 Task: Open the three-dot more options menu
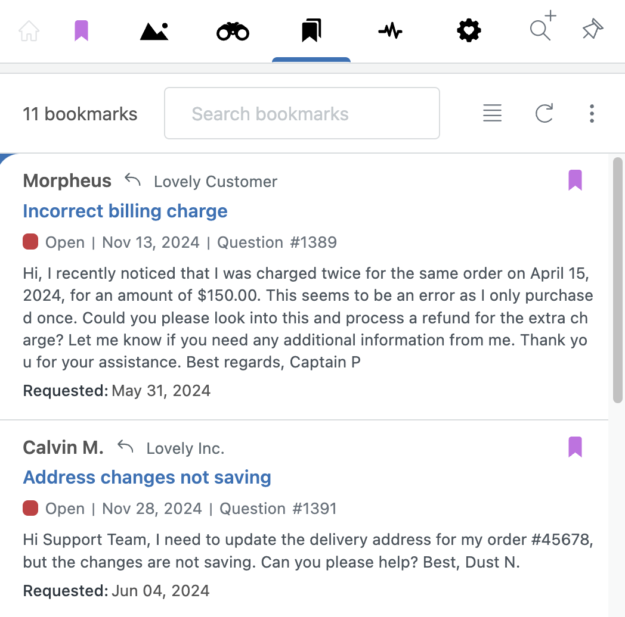click(592, 113)
